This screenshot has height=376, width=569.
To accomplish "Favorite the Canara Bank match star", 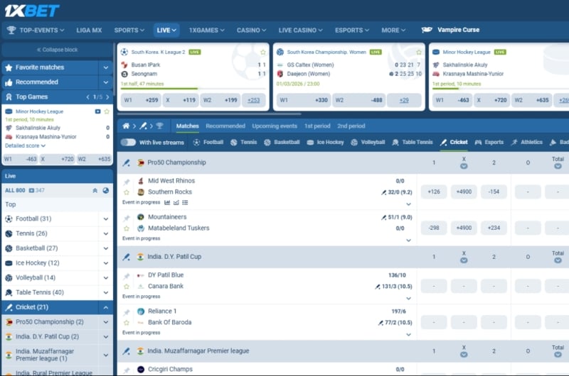I will [127, 287].
